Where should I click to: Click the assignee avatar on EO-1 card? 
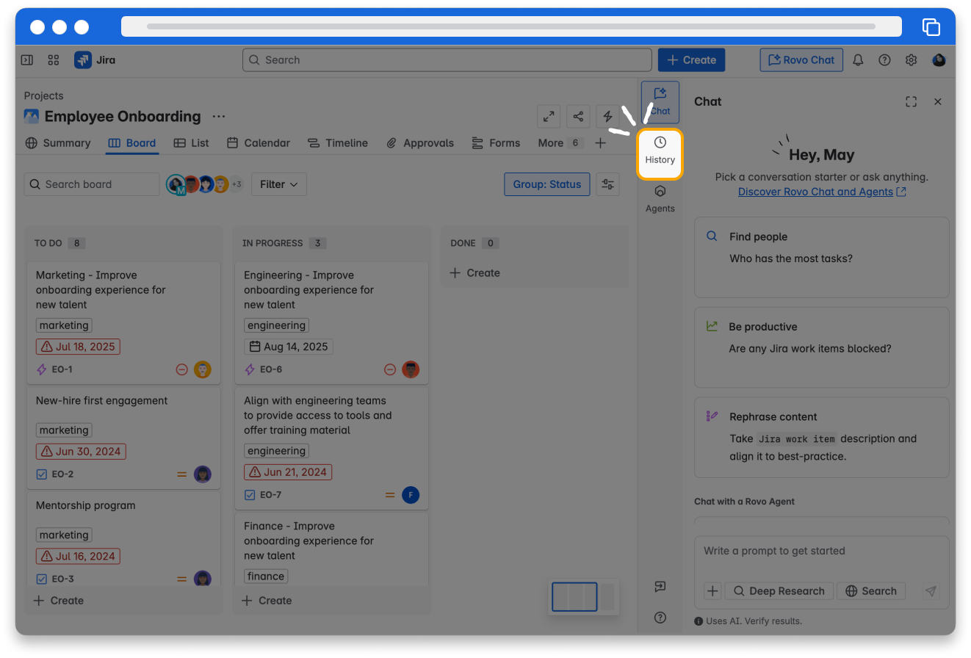click(x=203, y=369)
